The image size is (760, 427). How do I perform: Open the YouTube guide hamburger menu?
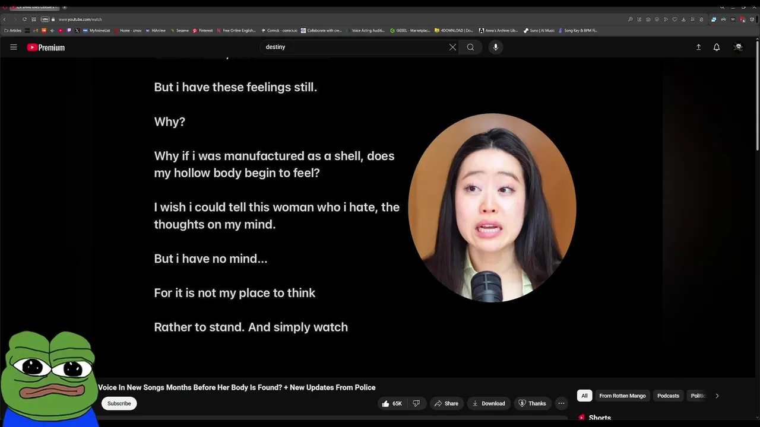click(14, 47)
